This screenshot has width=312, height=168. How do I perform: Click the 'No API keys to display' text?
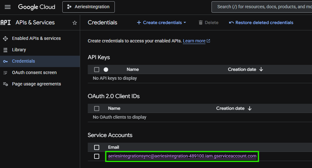tap(115, 78)
